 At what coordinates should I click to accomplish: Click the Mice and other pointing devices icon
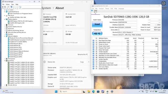click(7, 32)
